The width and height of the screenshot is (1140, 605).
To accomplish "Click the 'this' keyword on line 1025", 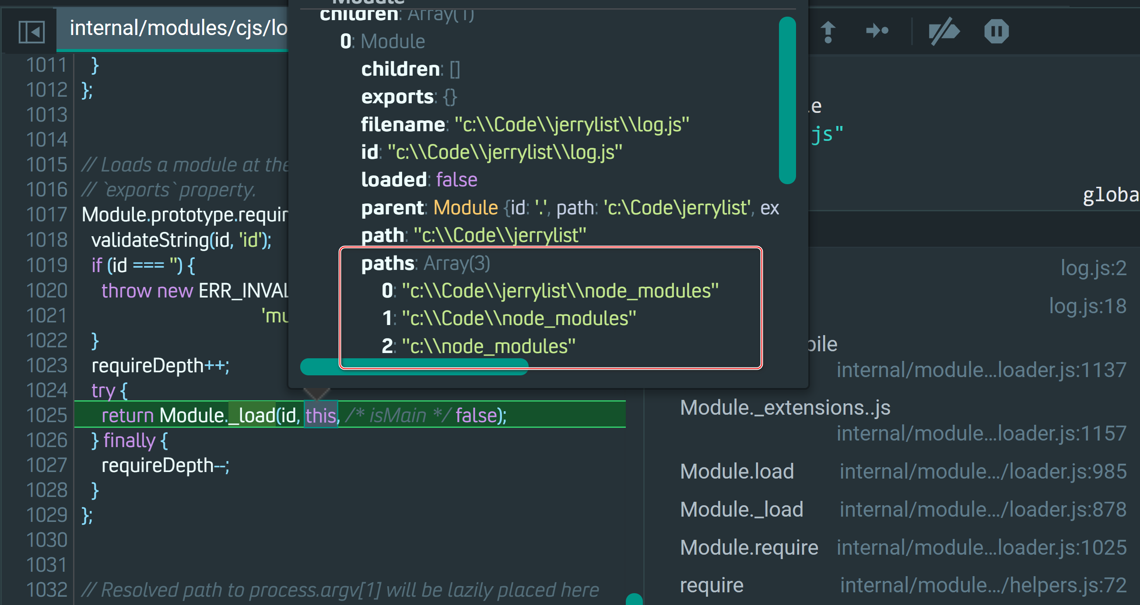I will [x=320, y=416].
